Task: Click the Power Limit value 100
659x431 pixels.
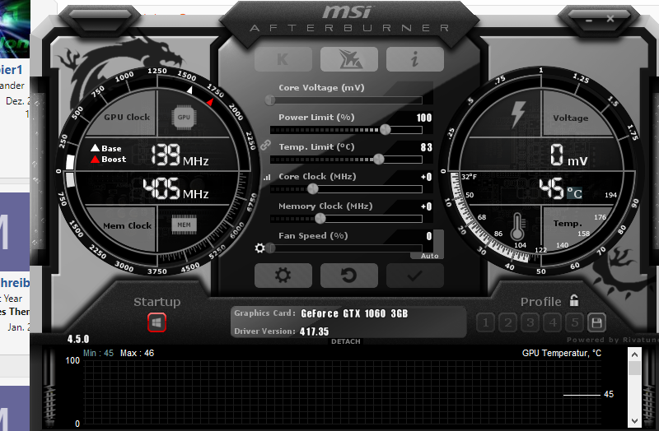Action: [424, 118]
